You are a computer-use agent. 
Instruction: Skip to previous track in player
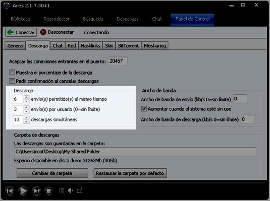click(10, 191)
